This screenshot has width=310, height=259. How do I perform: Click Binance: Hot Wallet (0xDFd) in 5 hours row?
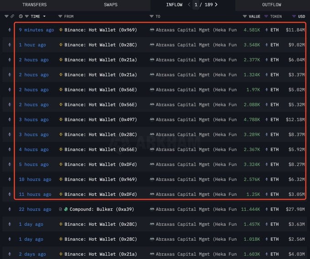tap(101, 164)
